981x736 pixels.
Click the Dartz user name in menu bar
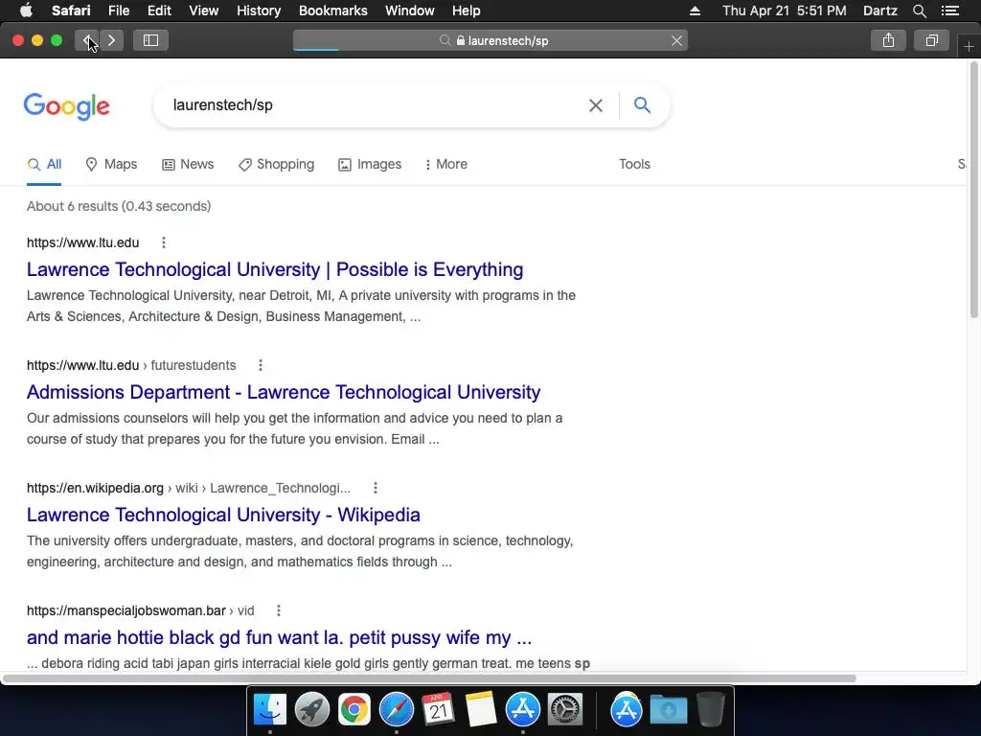[879, 11]
